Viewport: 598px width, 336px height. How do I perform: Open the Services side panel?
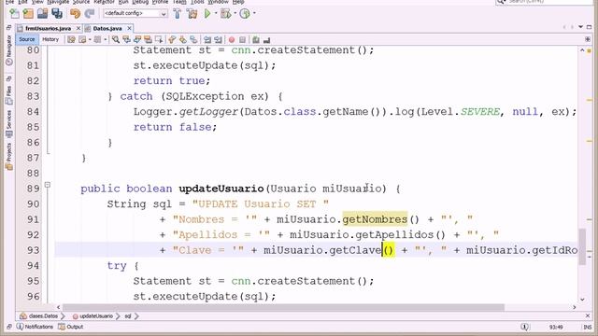[x=8, y=124]
